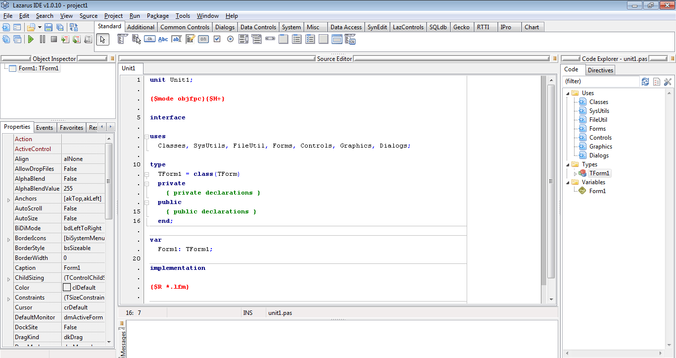Start the program with the green Run icon
Image resolution: width=676 pixels, height=358 pixels.
pyautogui.click(x=31, y=39)
